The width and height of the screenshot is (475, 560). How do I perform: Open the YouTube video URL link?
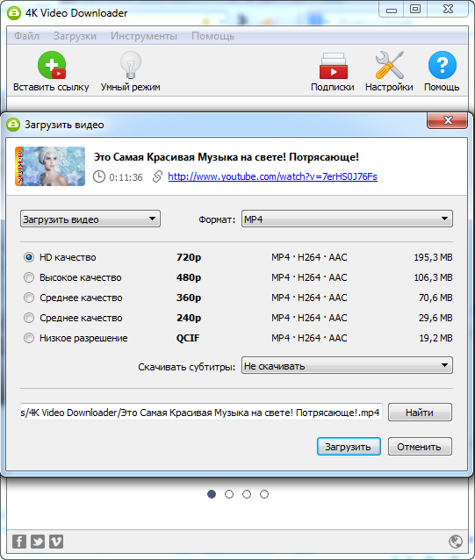[x=272, y=176]
